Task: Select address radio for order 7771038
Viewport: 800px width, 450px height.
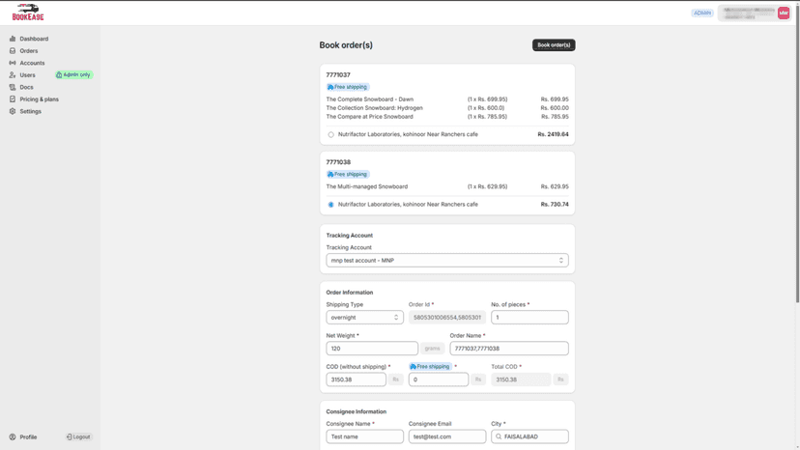Action: tap(330, 205)
